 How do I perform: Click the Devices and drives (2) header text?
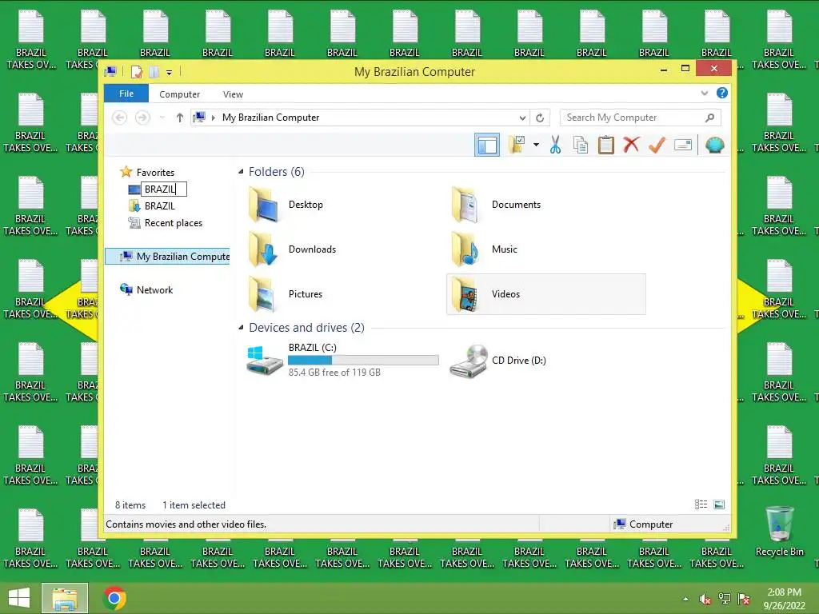tap(306, 327)
